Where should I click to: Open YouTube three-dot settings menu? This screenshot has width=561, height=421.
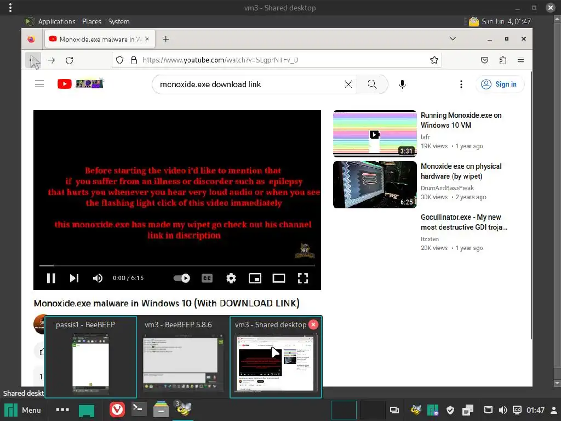(x=461, y=84)
